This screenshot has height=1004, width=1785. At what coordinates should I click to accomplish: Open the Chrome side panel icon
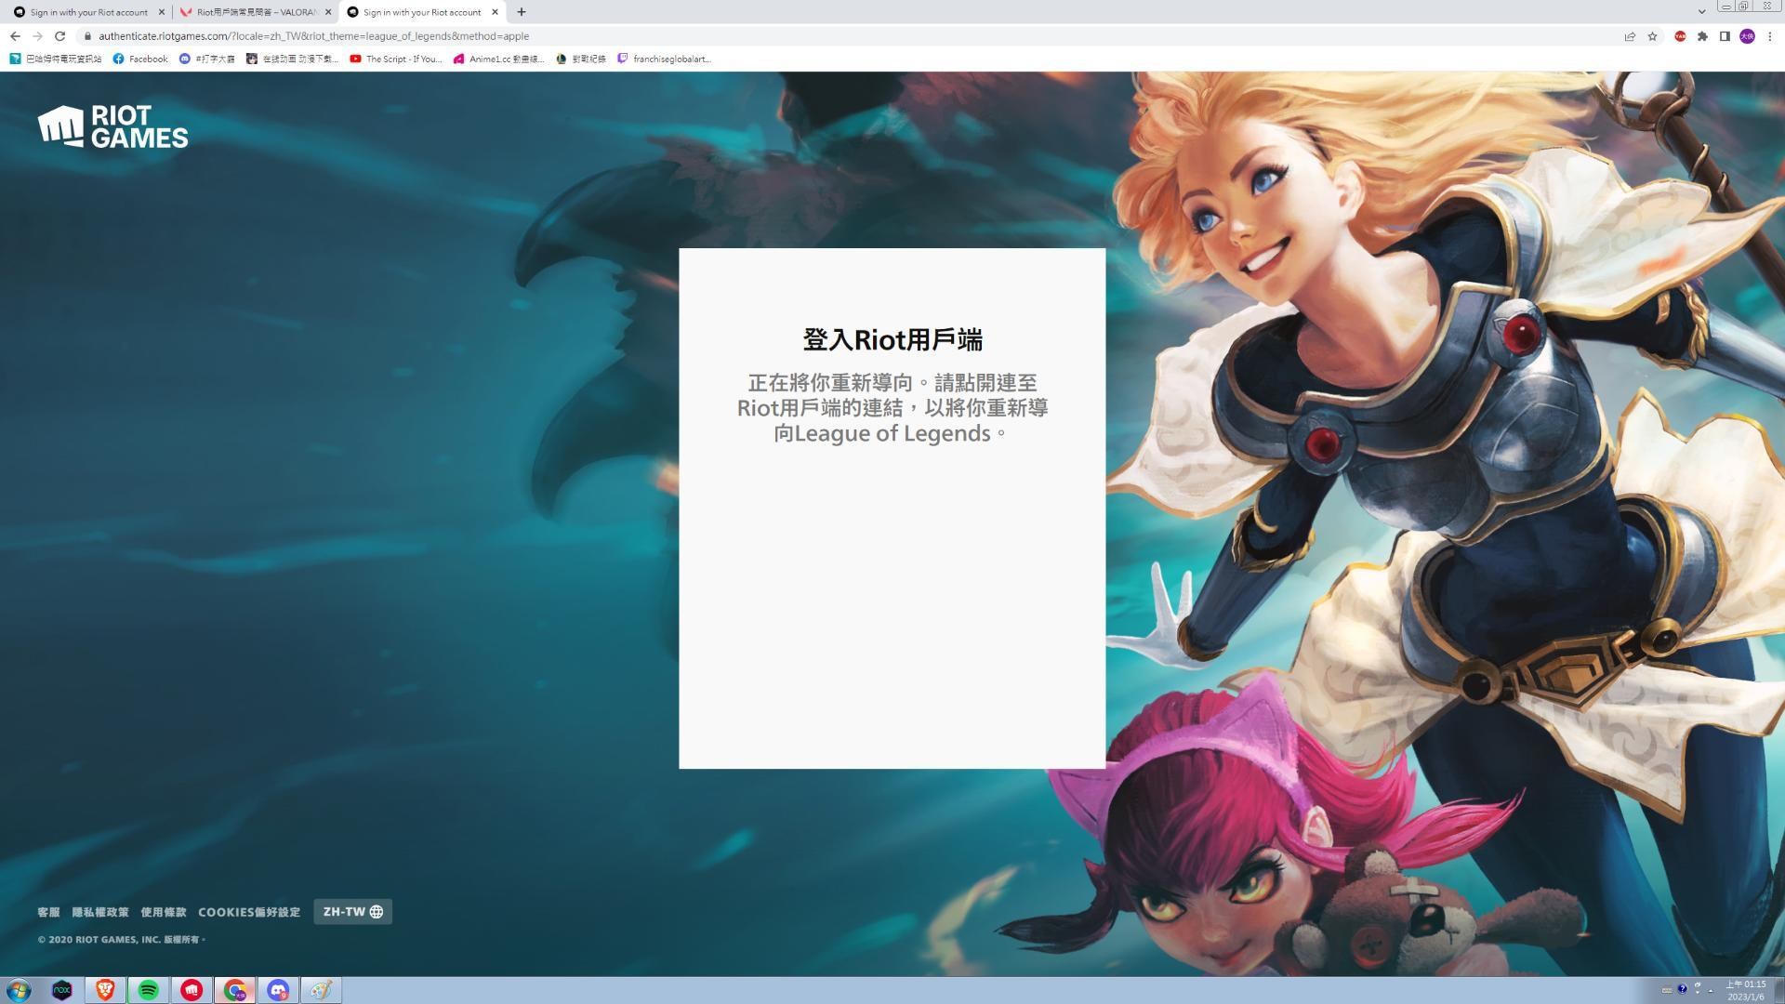coord(1725,36)
